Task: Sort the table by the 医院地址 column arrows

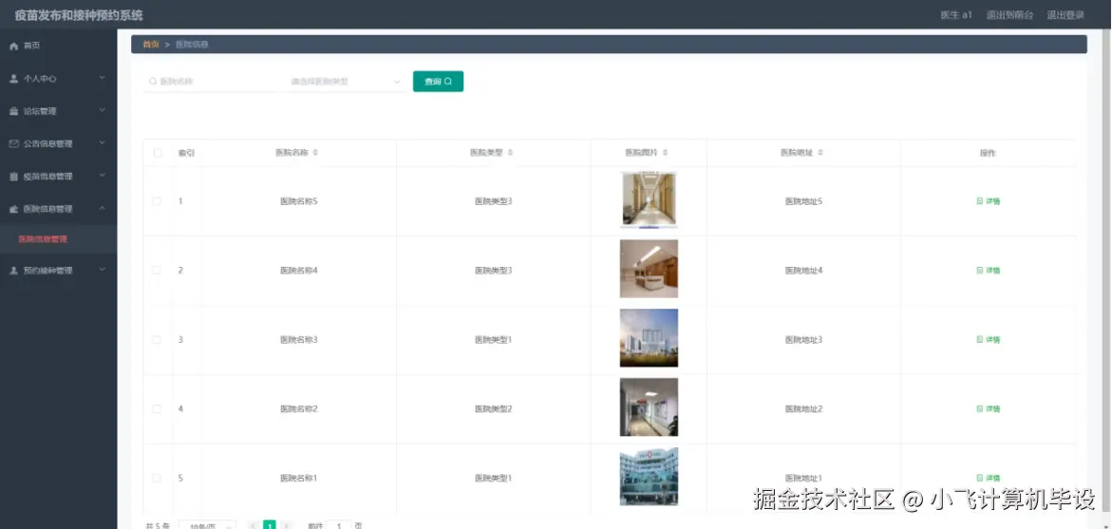Action: click(820, 153)
